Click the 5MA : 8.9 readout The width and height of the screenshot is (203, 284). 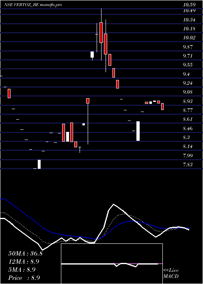[x=22, y=270]
